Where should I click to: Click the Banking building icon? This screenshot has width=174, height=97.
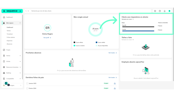4,73
